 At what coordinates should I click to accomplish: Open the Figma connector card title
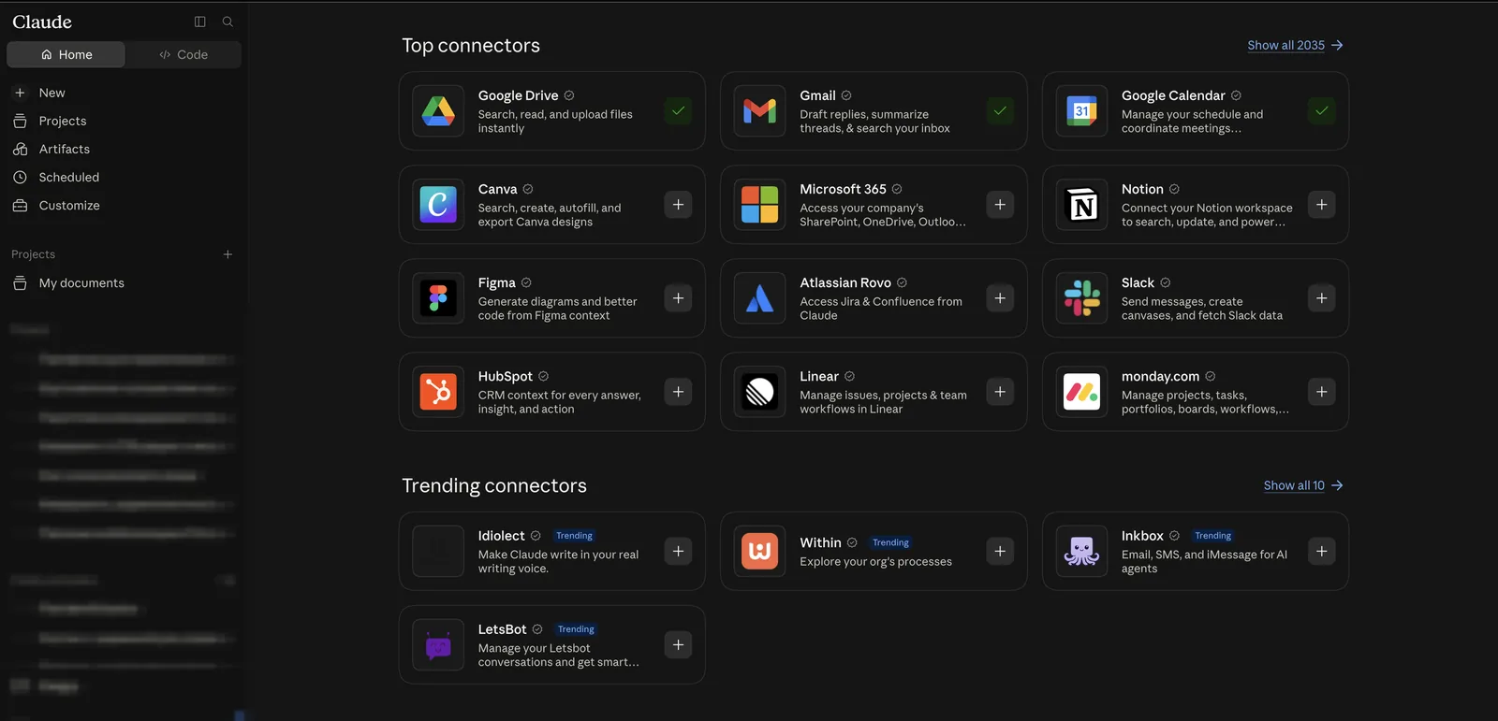click(496, 282)
